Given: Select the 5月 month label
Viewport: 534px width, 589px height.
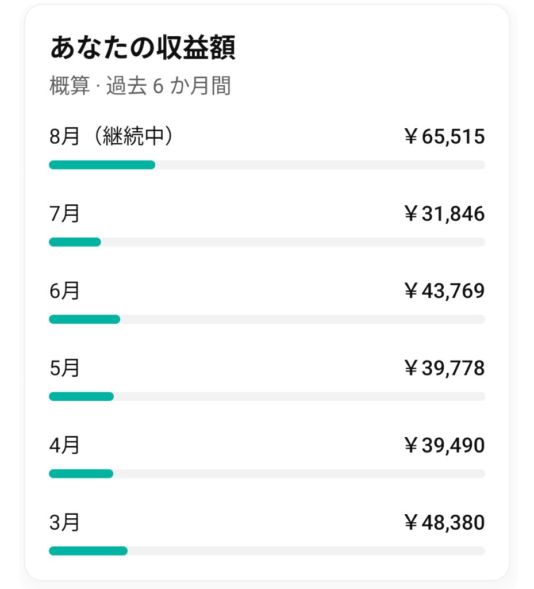Looking at the screenshot, I should coord(64,368).
